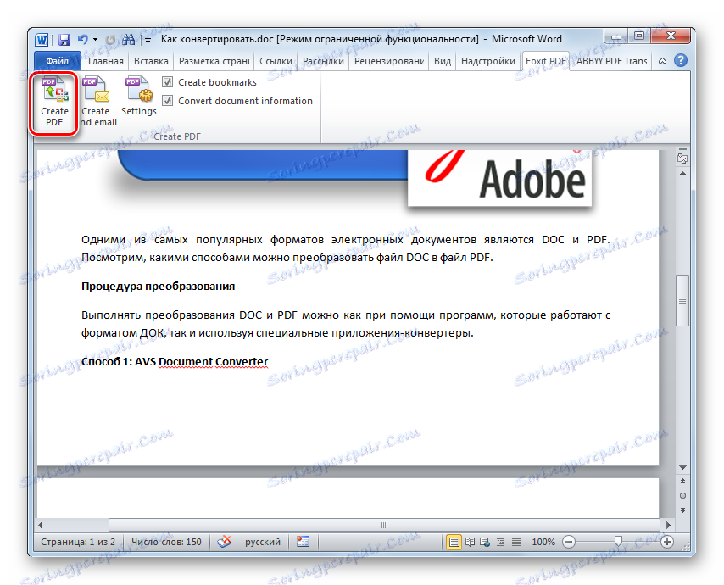Click the language 'русский' in status bar
Screen dimensions: 724x585
(x=262, y=542)
